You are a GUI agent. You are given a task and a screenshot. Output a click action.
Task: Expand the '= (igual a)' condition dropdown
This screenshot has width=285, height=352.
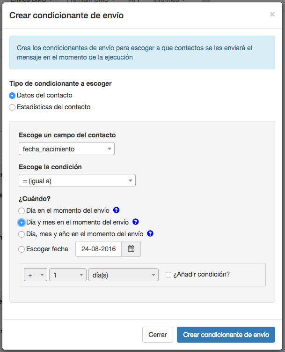pyautogui.click(x=77, y=180)
